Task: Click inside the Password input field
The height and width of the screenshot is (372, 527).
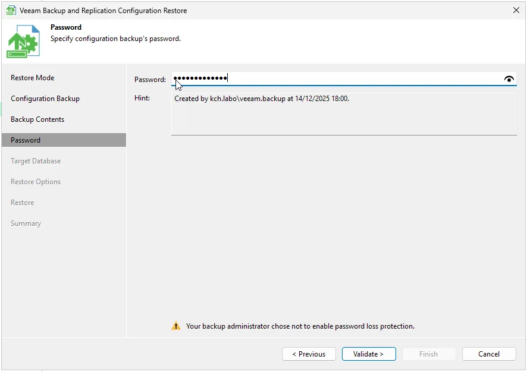Action: pyautogui.click(x=357, y=79)
